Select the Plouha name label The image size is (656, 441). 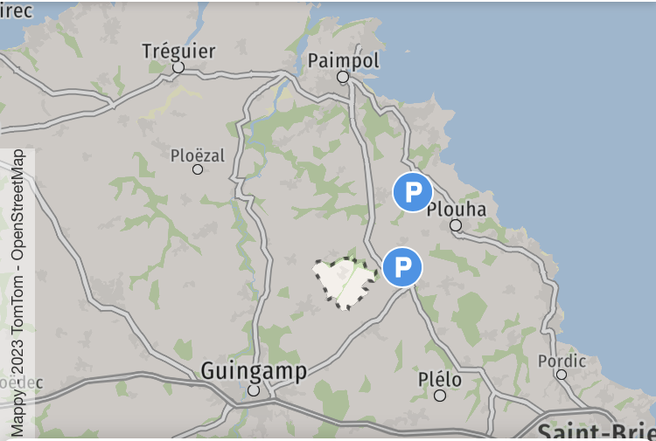point(457,210)
